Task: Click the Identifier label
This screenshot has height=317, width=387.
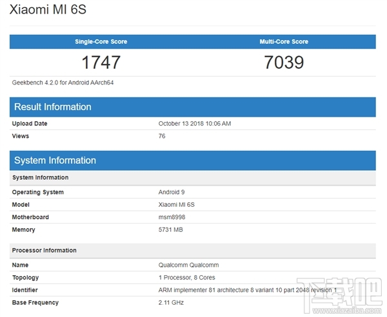Action: 25,290
